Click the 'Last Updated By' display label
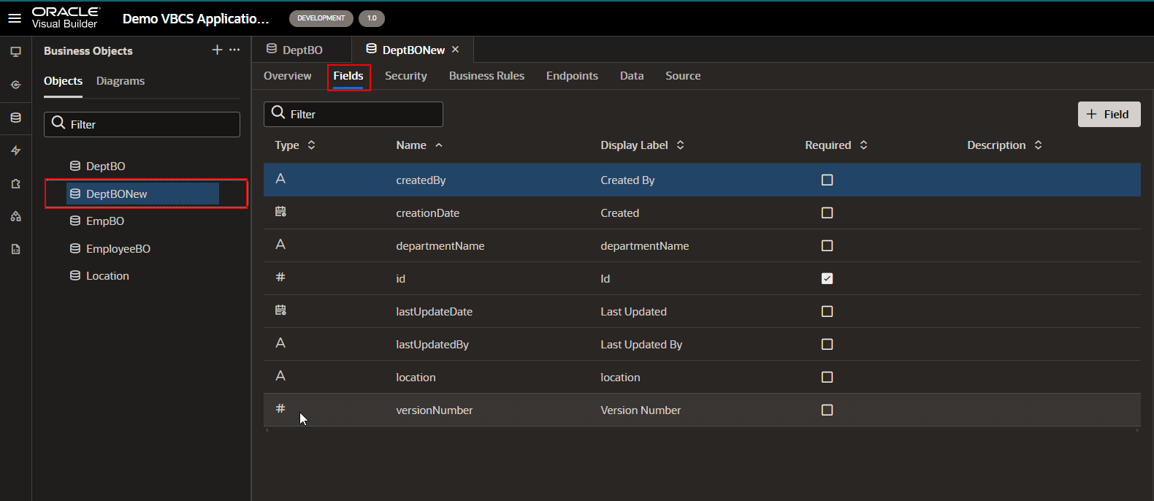This screenshot has width=1154, height=501. [641, 345]
